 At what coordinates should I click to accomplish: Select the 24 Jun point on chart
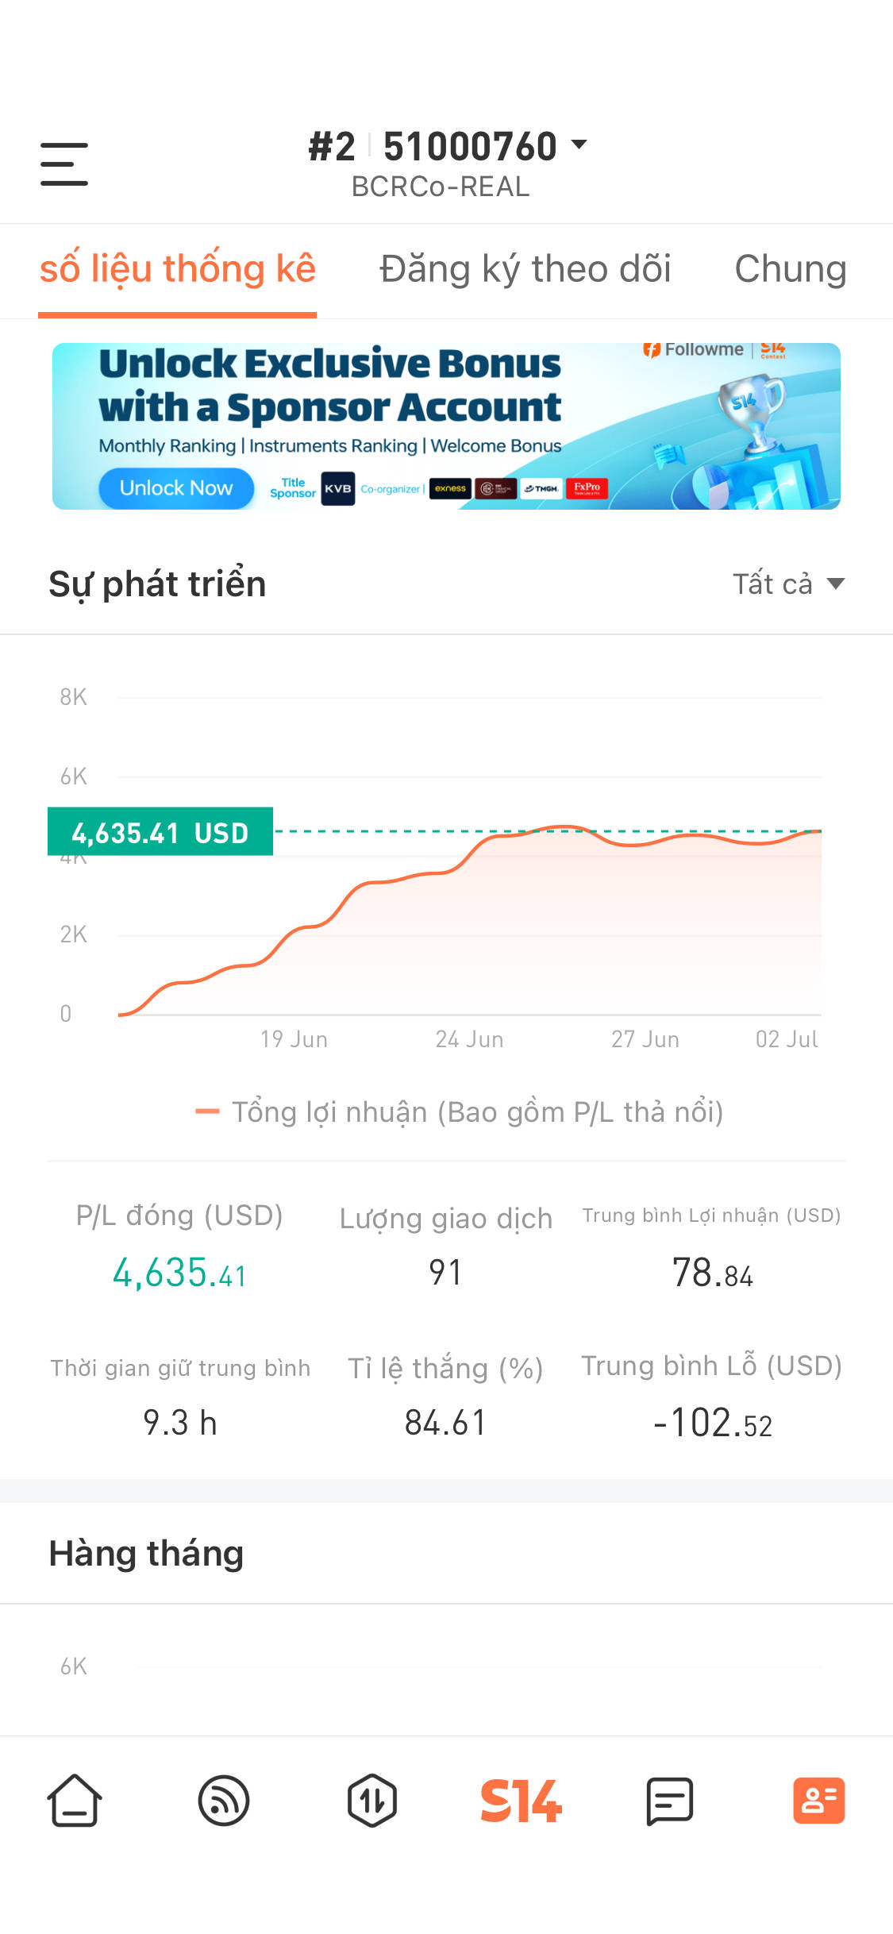click(x=469, y=1039)
